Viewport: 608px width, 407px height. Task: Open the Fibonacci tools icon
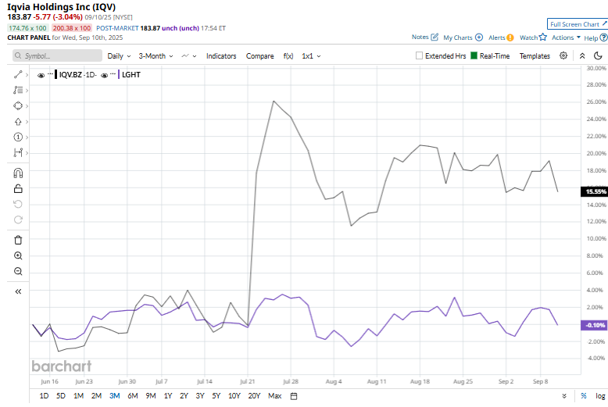18,91
